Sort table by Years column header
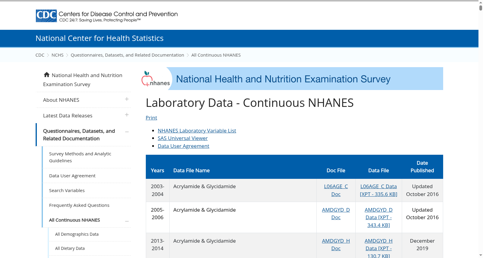 (158, 170)
